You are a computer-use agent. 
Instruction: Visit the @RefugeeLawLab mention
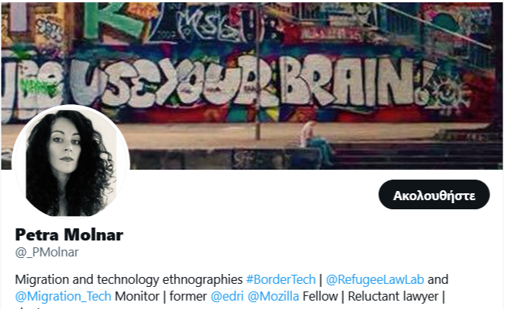[375, 279]
